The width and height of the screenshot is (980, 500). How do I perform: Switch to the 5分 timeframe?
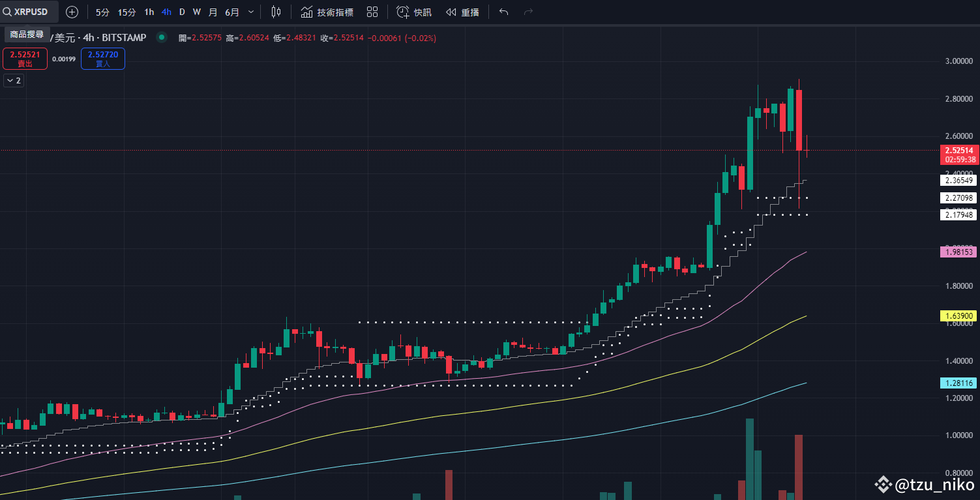[x=102, y=12]
